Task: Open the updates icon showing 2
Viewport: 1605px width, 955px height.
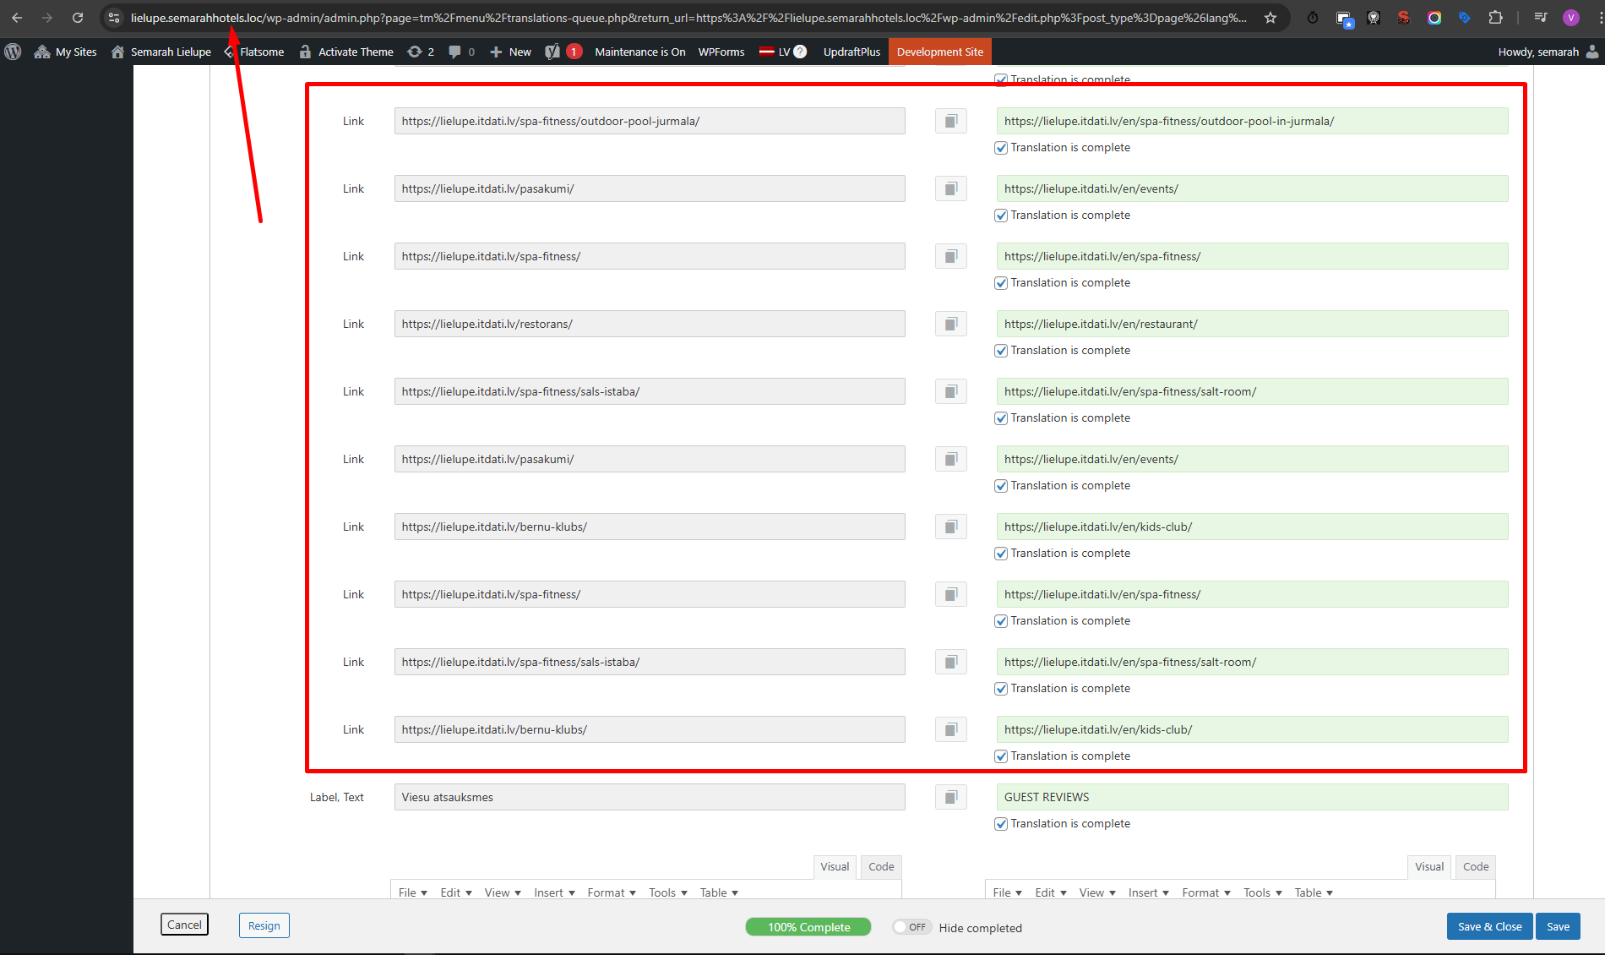Action: click(421, 52)
